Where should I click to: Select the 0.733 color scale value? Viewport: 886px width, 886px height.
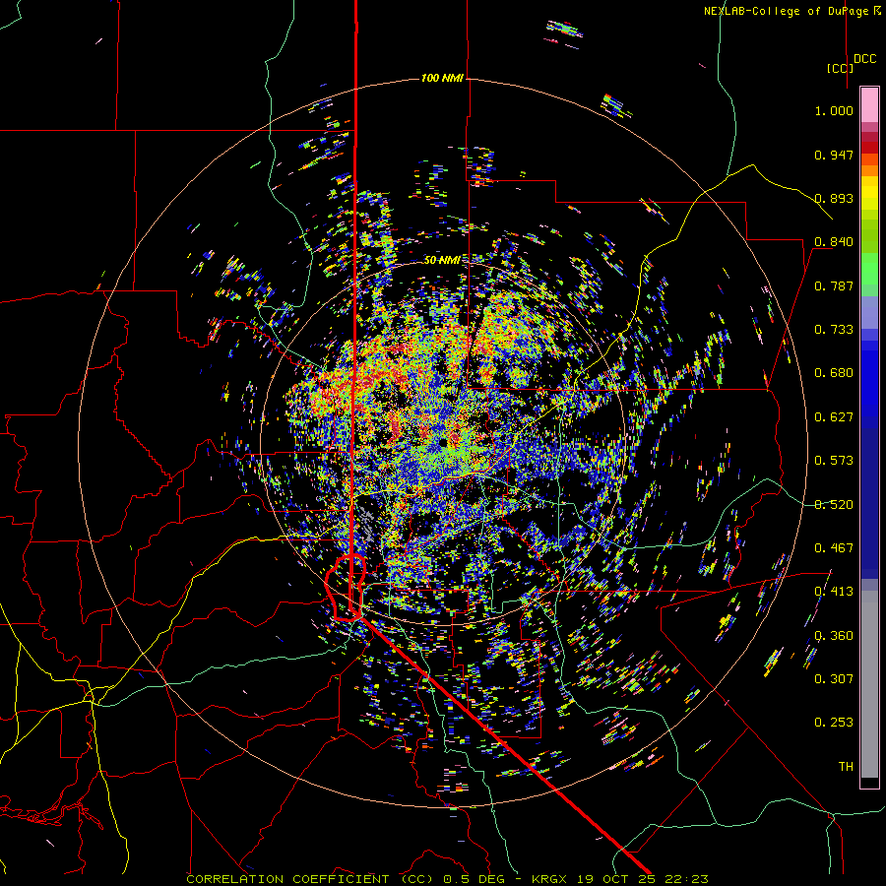834,330
